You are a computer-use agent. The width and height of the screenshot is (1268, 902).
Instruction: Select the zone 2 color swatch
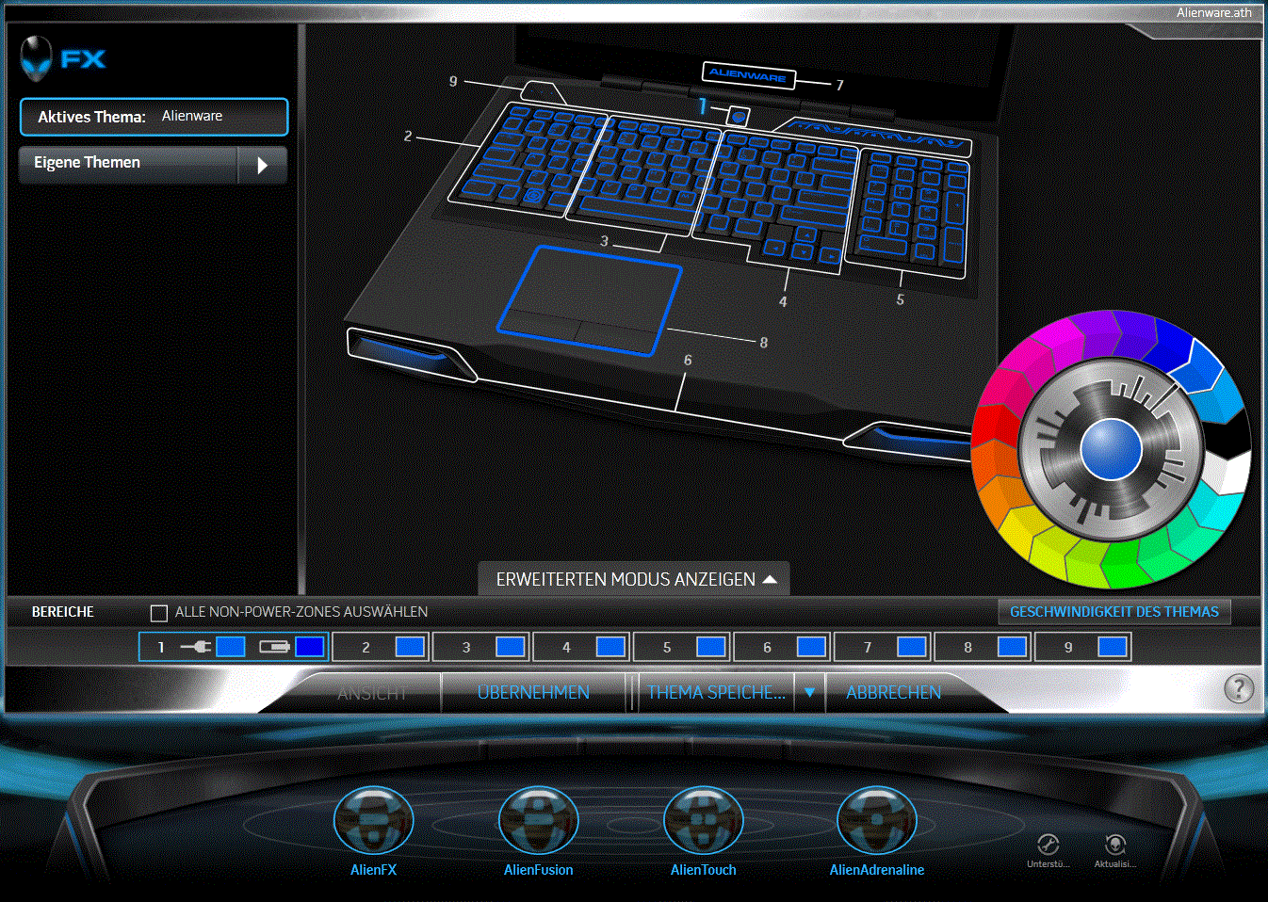point(410,647)
